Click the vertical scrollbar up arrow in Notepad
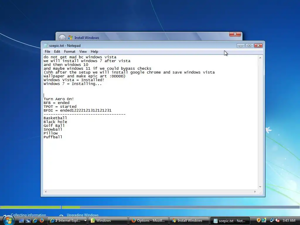 tap(260, 58)
